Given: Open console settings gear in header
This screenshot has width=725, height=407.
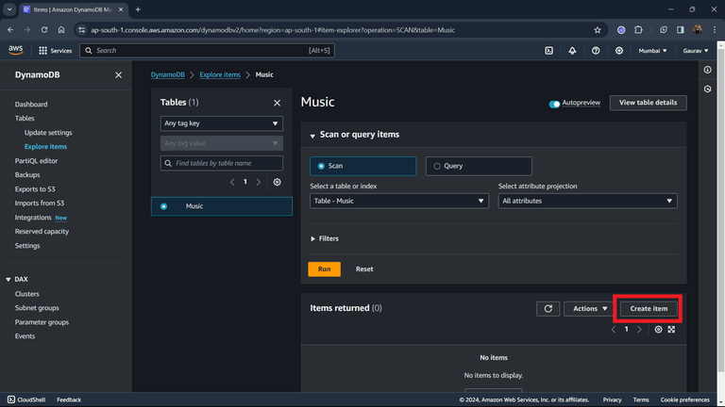Looking at the screenshot, I should 618,51.
